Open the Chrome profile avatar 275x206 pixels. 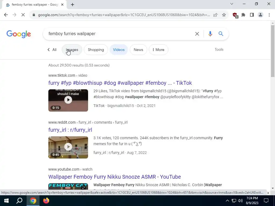pos(260,15)
